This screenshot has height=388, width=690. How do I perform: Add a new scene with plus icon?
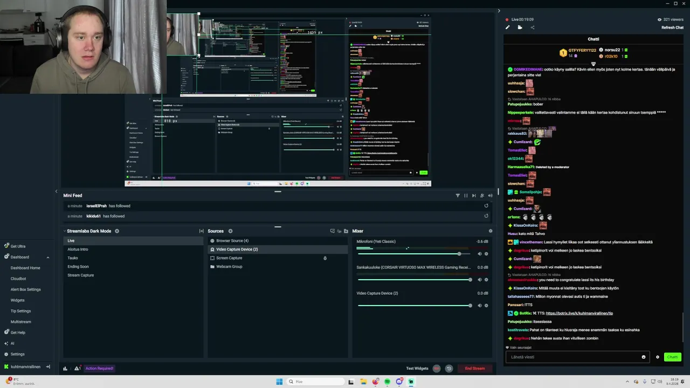click(x=116, y=231)
